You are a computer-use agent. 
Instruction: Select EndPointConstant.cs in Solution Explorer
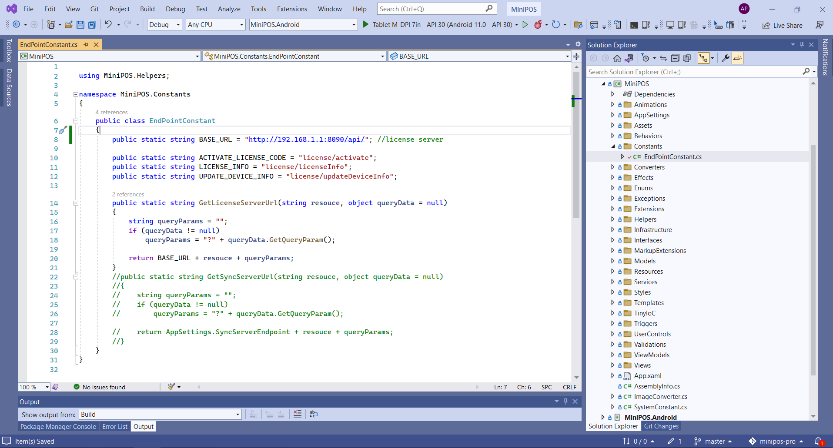tap(672, 157)
